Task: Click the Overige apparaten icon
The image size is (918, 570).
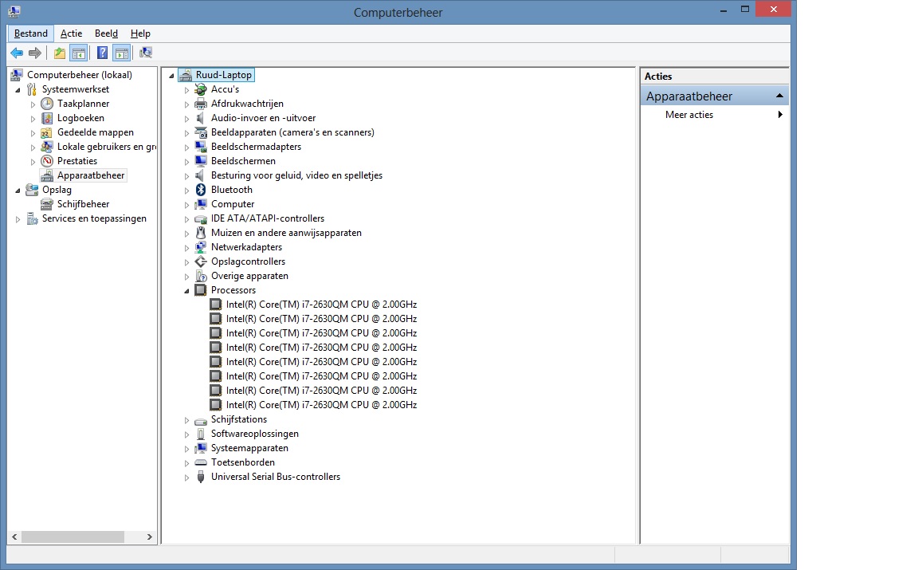Action: 201,276
